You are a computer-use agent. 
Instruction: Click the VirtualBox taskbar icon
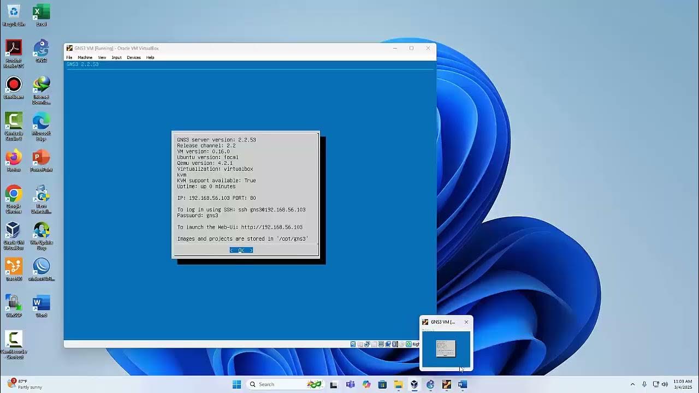click(414, 384)
